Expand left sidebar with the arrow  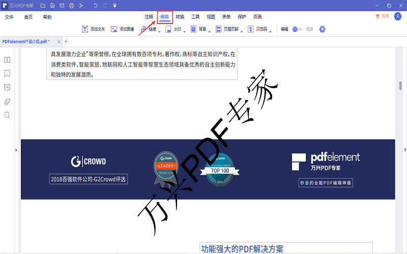tap(16, 150)
